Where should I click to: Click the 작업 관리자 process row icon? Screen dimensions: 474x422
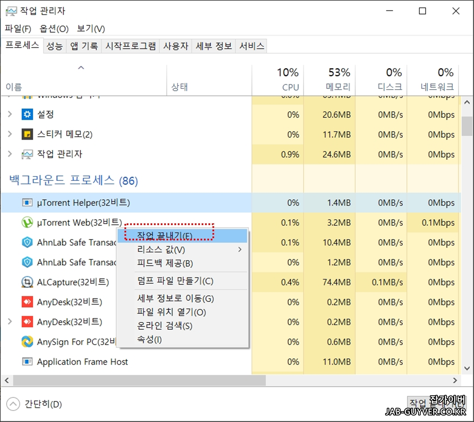click(x=27, y=154)
